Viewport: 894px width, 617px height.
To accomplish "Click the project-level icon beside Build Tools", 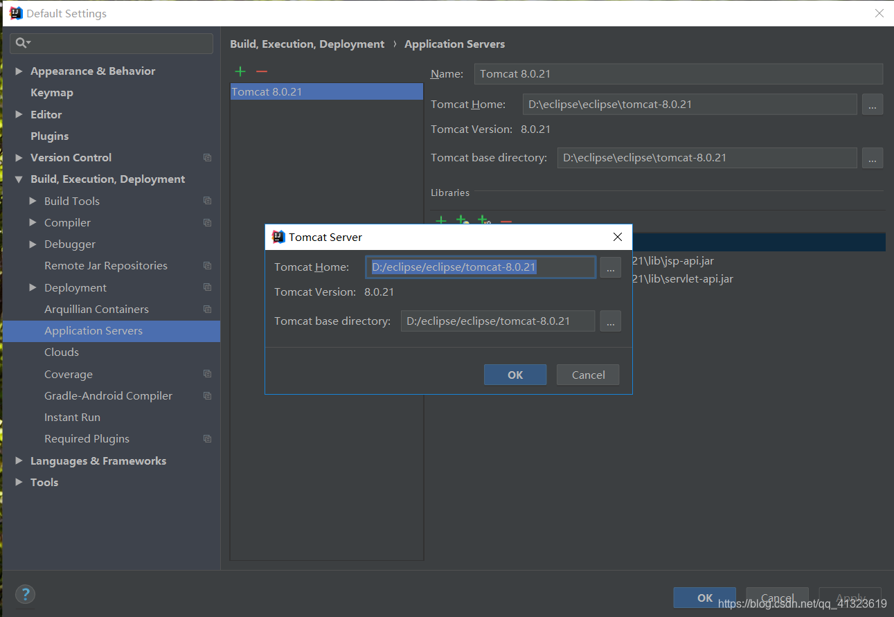I will 207,201.
